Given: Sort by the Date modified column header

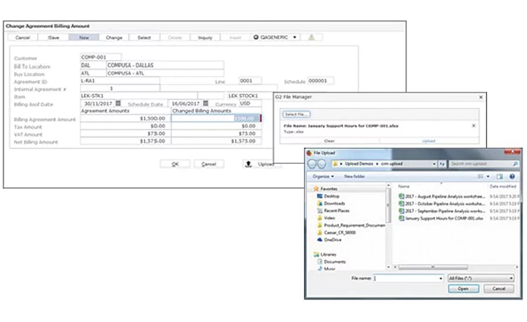Looking at the screenshot, I should pos(502,187).
